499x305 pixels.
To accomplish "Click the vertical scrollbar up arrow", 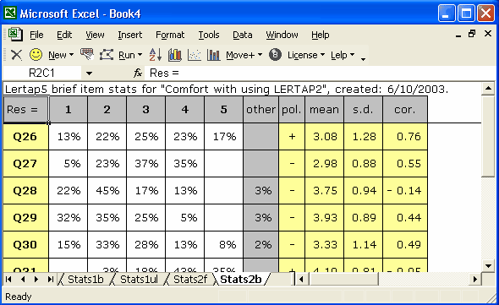I will point(488,89).
